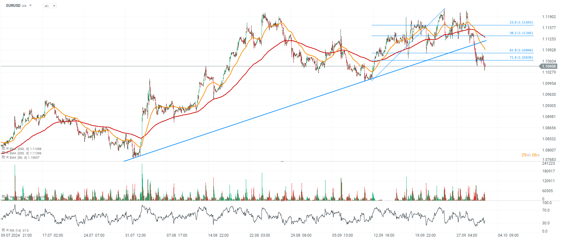Image resolution: width=561 pixels, height=241 pixels.
Task: Open the H1 timeframe dropdown
Action: pyautogui.click(x=50, y=6)
